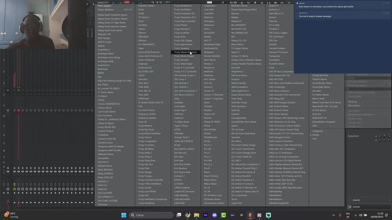Choose Devil-Loc effect

pos(102,185)
